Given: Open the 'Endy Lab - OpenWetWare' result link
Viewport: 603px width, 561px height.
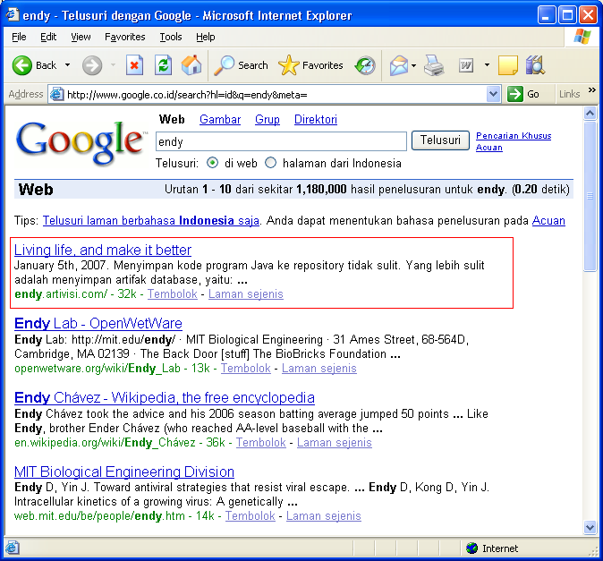Looking at the screenshot, I should pyautogui.click(x=98, y=323).
